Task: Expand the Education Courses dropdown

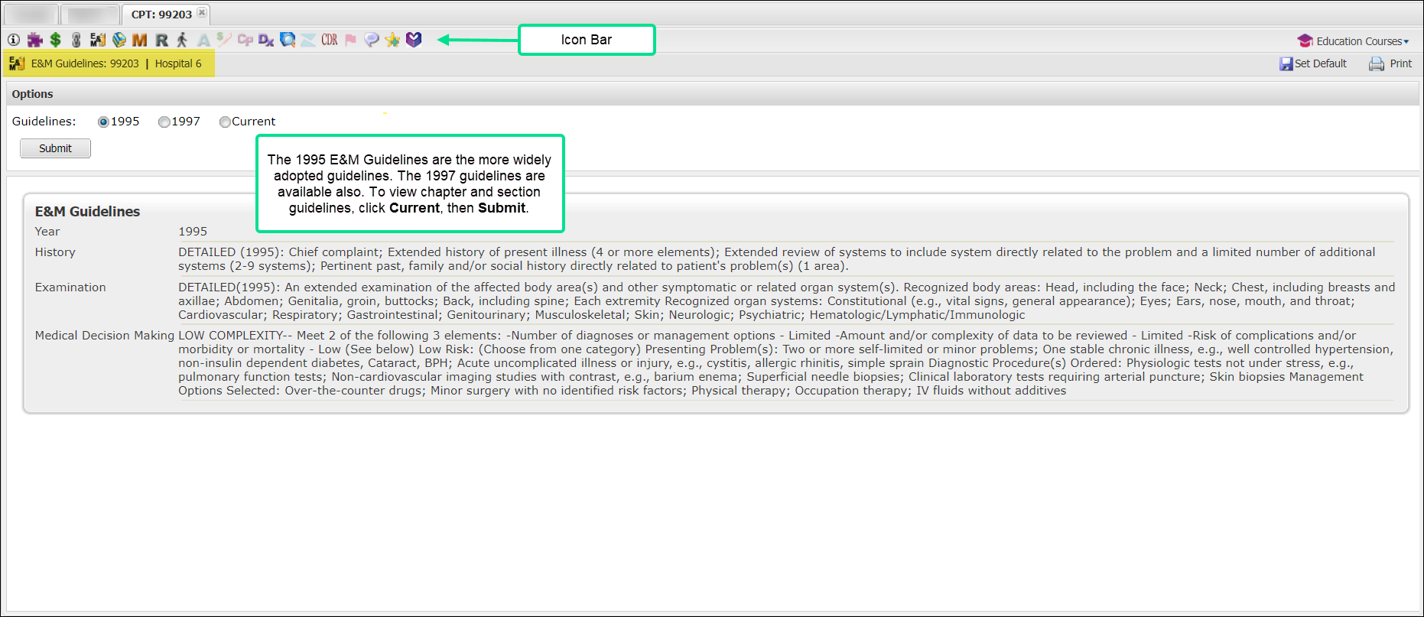Action: (x=1353, y=41)
